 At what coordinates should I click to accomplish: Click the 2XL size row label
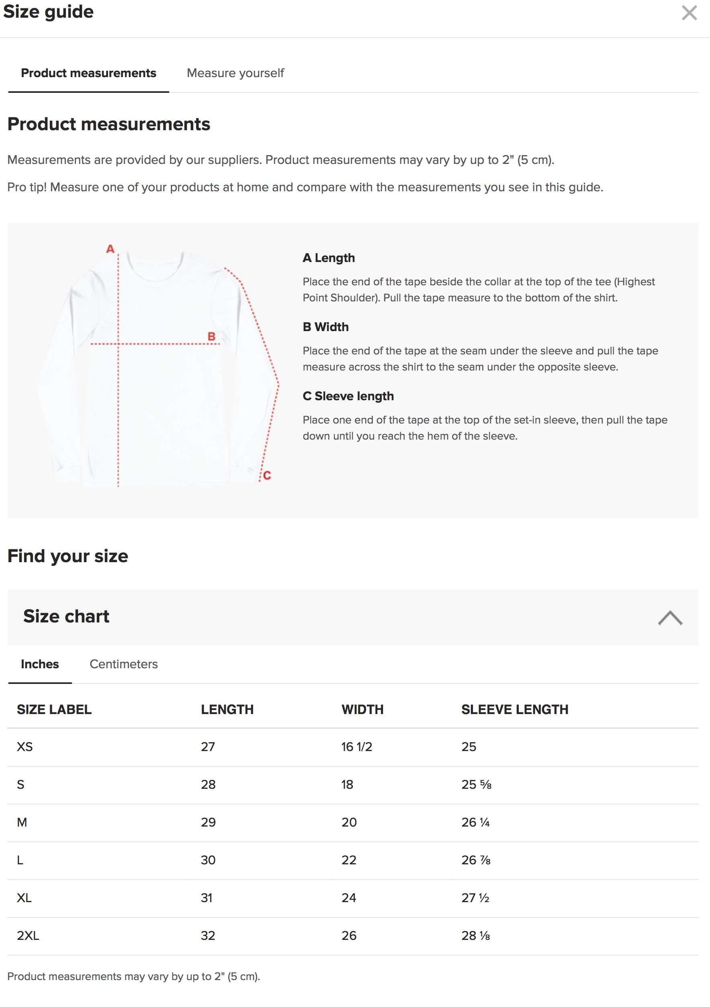click(28, 935)
